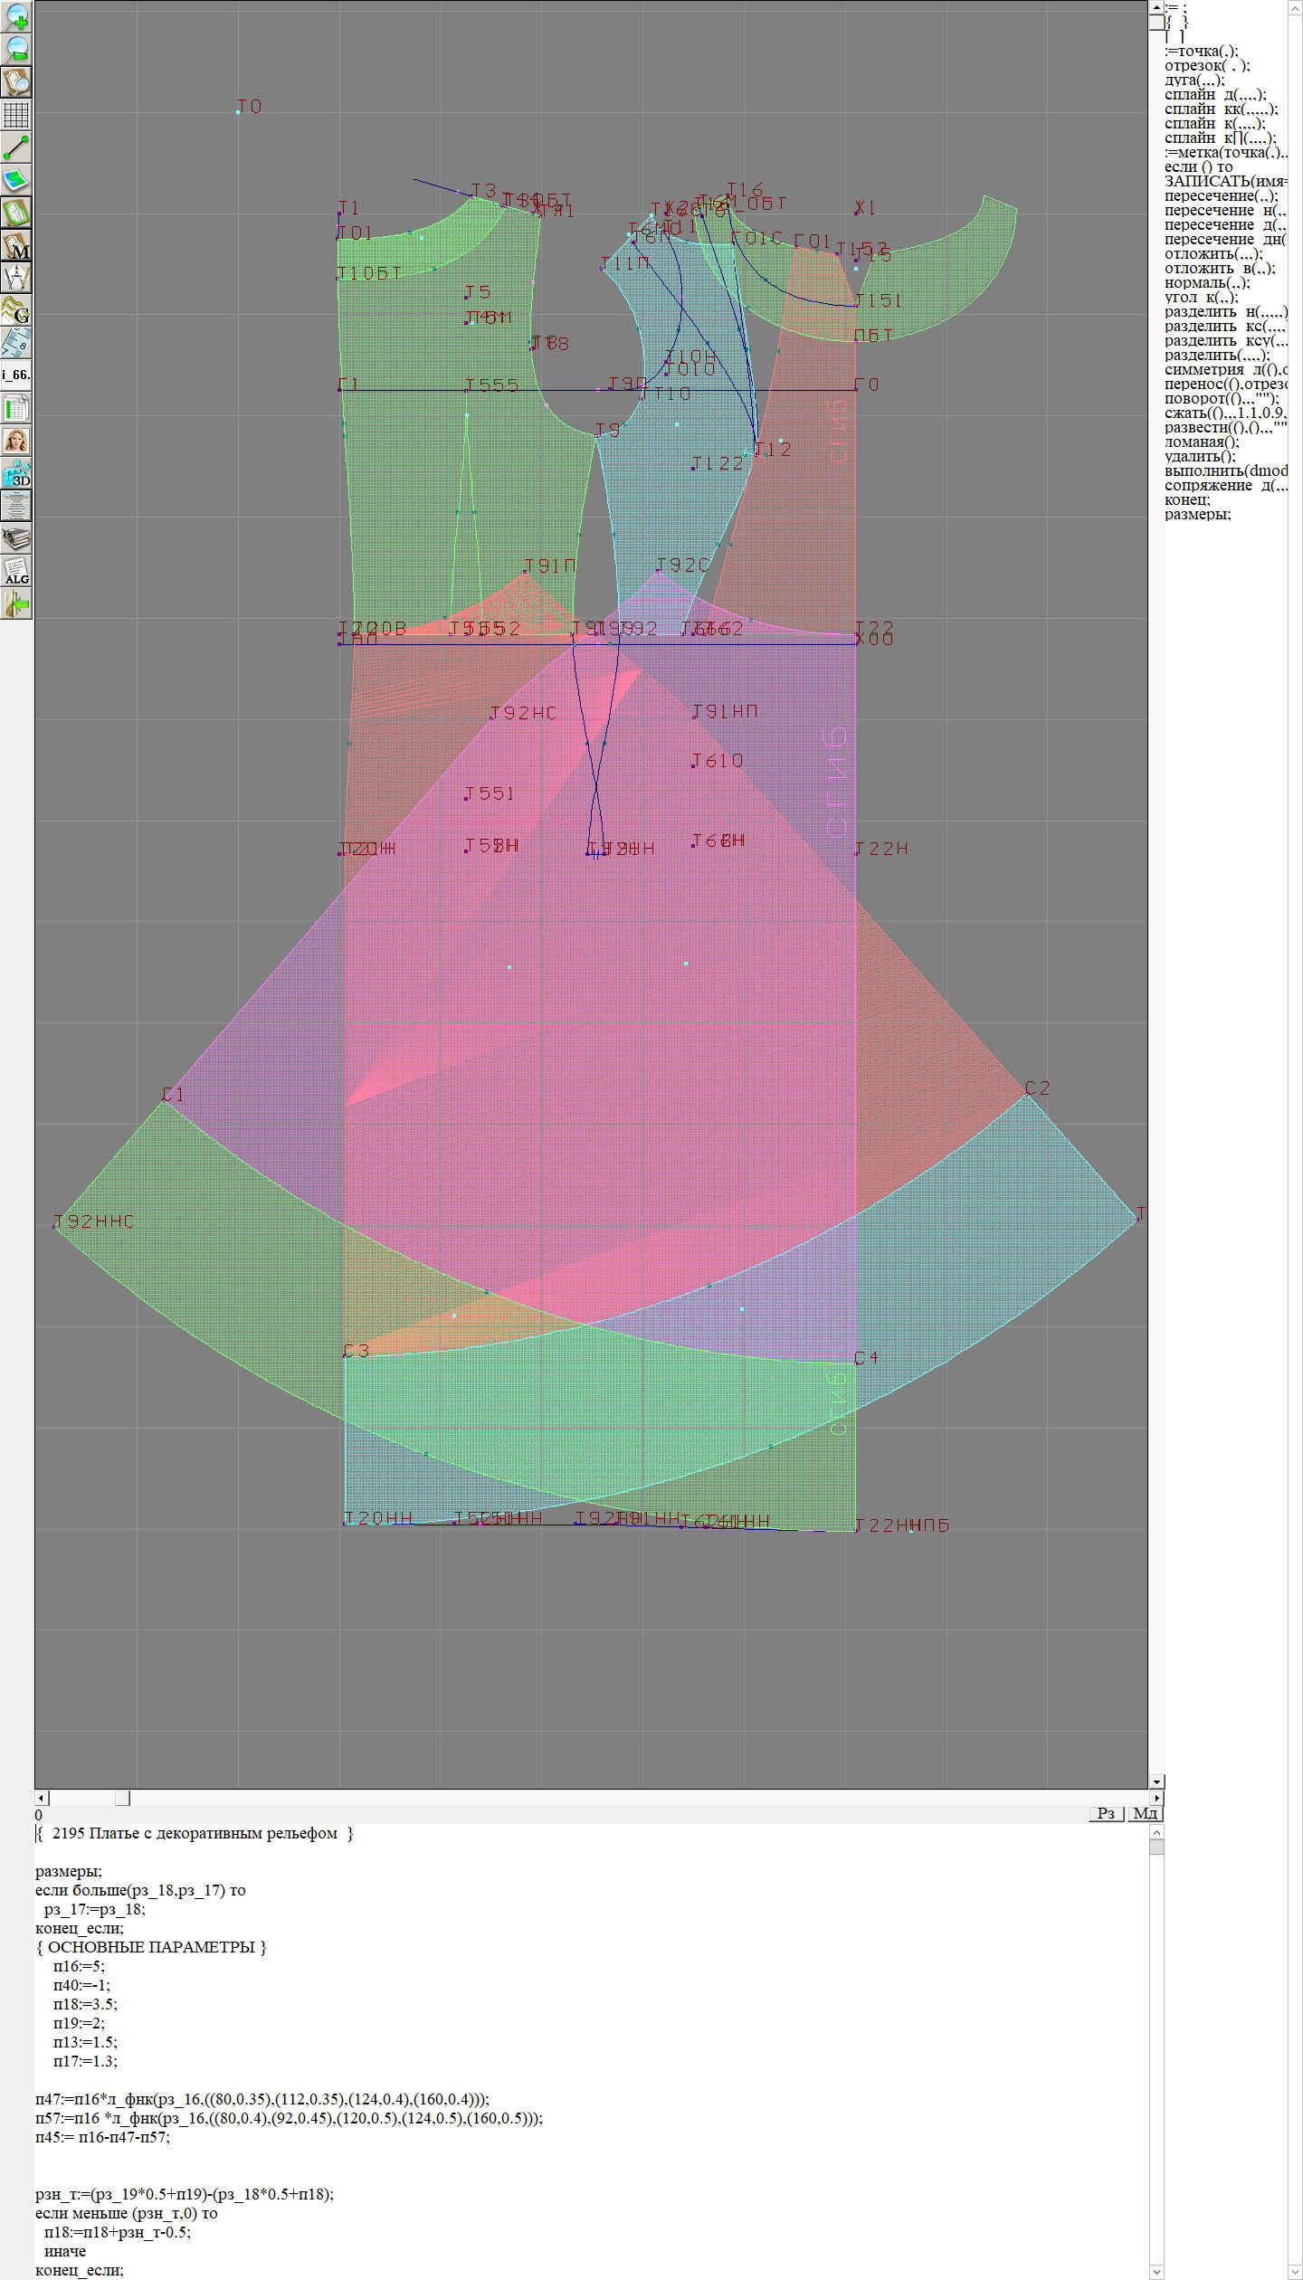
Task: Open the stacked books library icon
Action: pos(16,538)
